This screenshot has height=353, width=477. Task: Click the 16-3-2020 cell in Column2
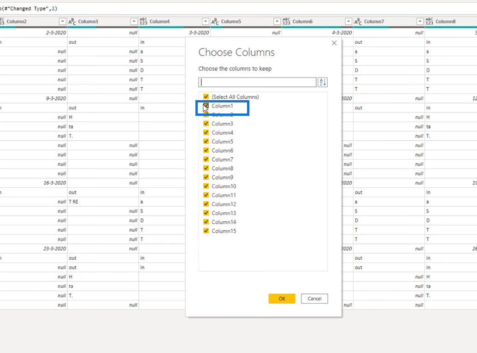(x=34, y=183)
